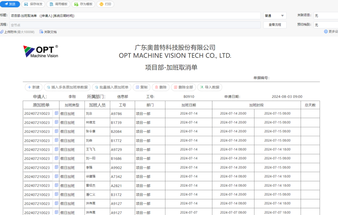This screenshot has height=215, width=338.
Task: Click lookup icon beside 刘念's overtime order
Action: (56, 113)
